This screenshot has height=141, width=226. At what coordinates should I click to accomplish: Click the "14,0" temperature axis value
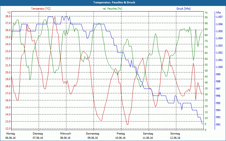(8, 114)
